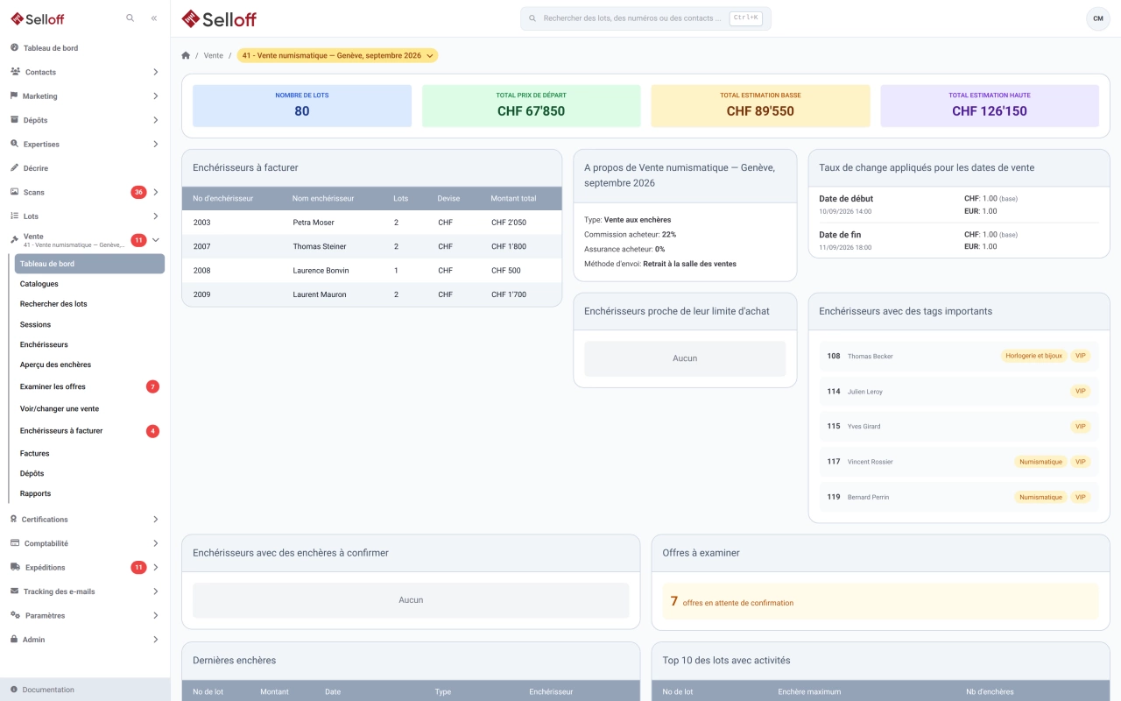The height and width of the screenshot is (701, 1121).
Task: Expand the Contacts menu chevron
Action: pos(156,72)
